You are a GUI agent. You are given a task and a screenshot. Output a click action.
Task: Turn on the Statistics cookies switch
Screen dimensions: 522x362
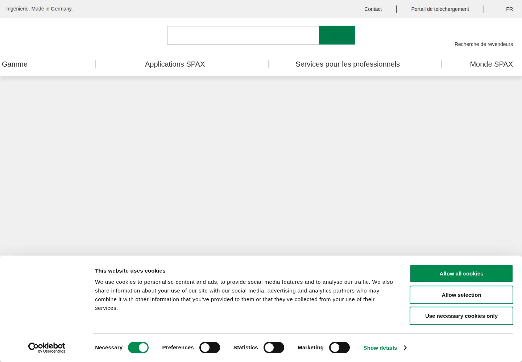point(274,348)
